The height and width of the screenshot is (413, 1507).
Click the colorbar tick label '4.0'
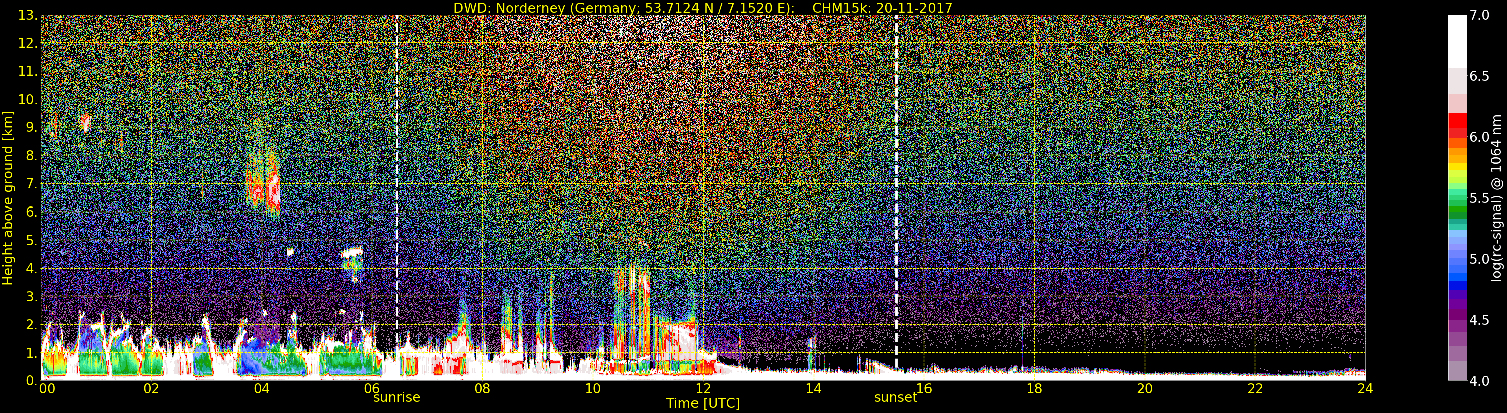1480,381
